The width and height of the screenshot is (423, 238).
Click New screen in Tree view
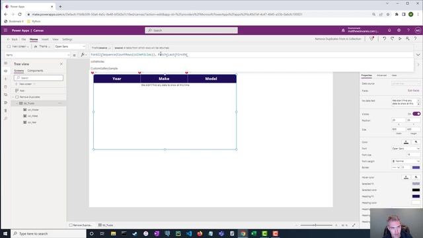coord(24,84)
